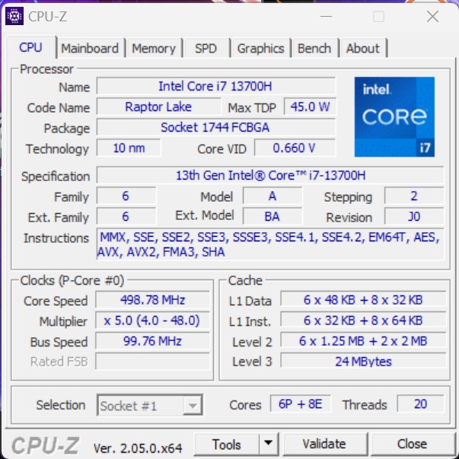Click the Name field Intel Core i7 13700H

pos(215,86)
